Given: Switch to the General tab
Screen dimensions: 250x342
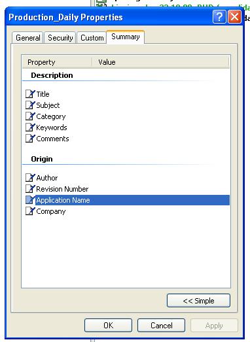Looking at the screenshot, I should click(28, 38).
